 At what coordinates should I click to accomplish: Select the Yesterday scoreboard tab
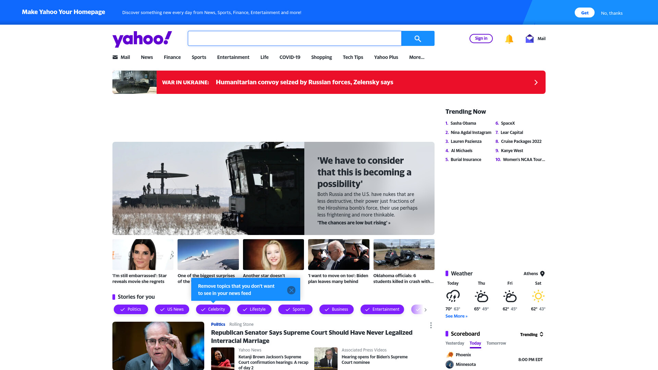tap(455, 343)
